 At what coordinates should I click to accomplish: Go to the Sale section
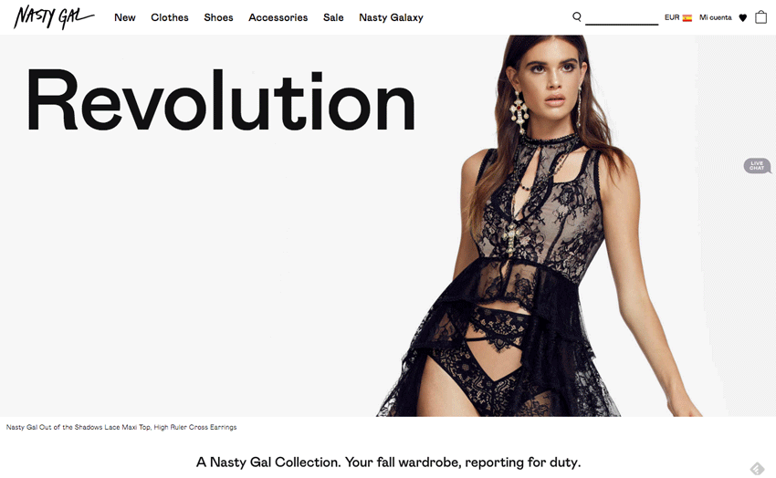(x=333, y=17)
